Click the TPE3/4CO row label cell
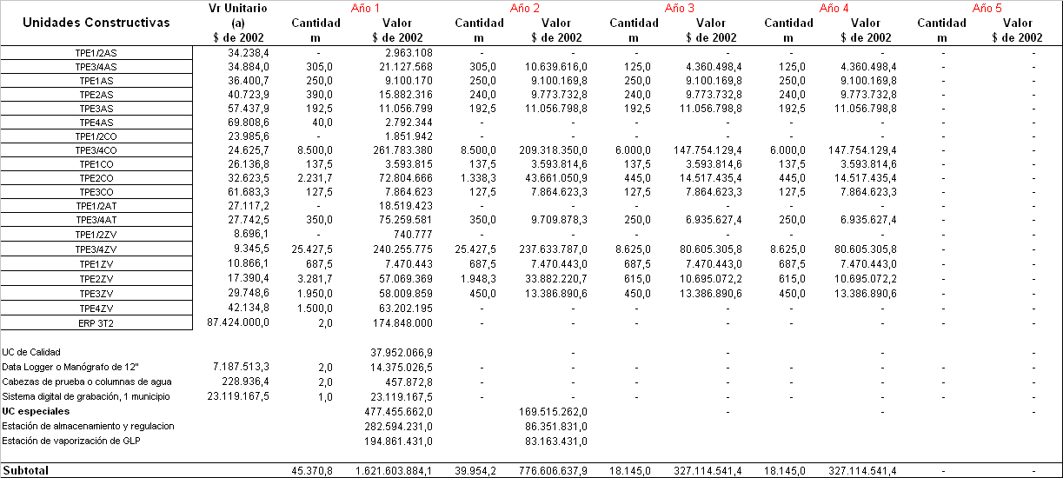The image size is (1063, 478). (96, 150)
